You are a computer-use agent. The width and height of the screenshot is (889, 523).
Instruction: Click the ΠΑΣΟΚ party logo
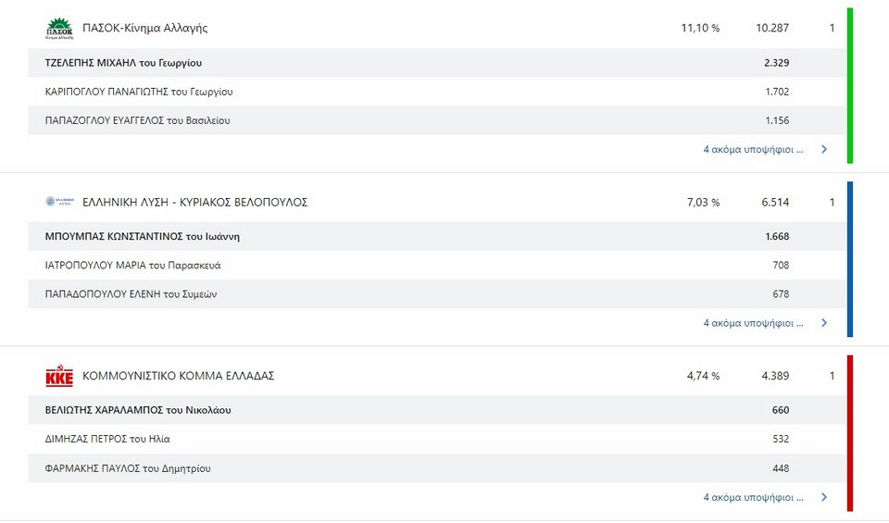[59, 29]
